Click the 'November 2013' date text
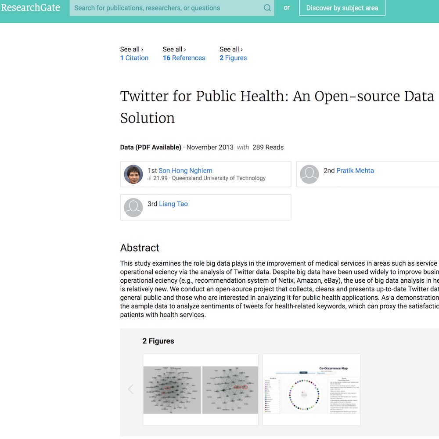The width and height of the screenshot is (439, 439). click(210, 147)
